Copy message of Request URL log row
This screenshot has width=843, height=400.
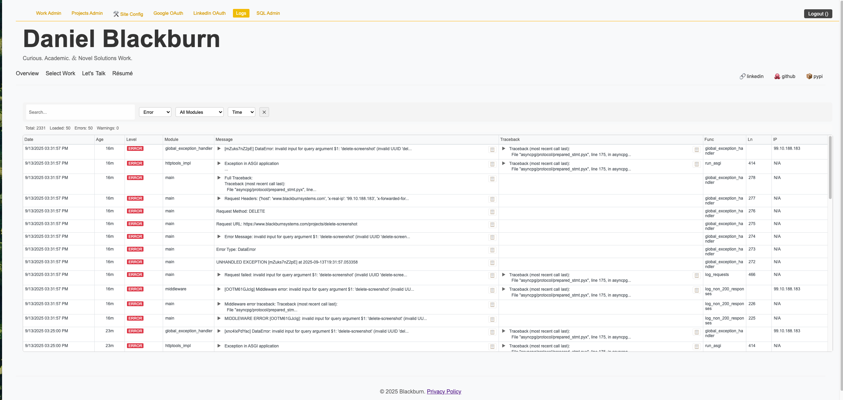(x=492, y=225)
